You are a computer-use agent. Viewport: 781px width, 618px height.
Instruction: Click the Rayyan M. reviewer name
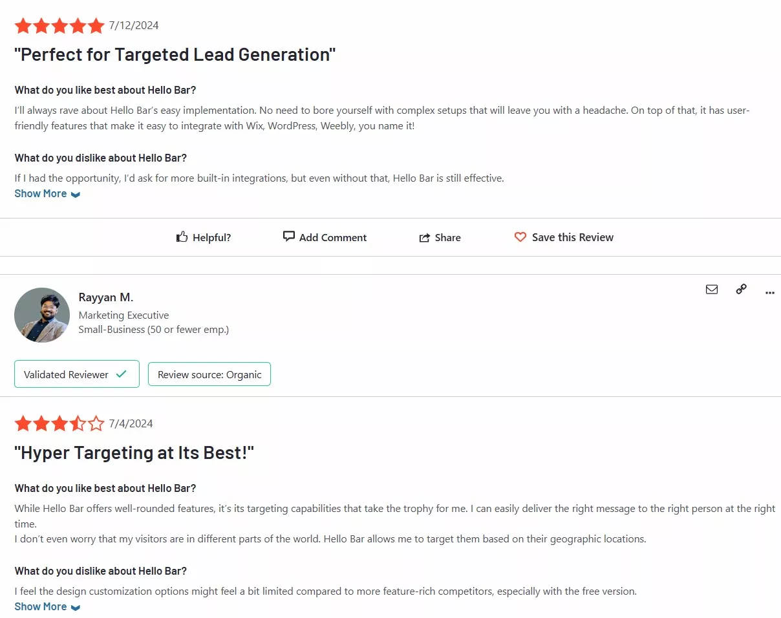click(x=106, y=297)
